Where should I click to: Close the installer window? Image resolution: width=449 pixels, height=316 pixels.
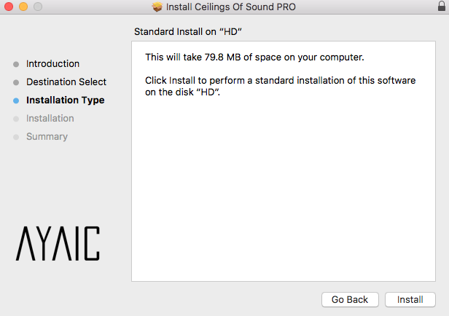pos(9,7)
